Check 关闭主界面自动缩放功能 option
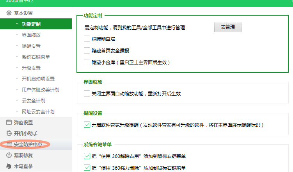293x172 pixels. 87,93
